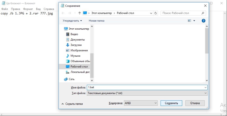Maximize the Notepad window
The image size is (227, 116).
[x=211, y=3]
